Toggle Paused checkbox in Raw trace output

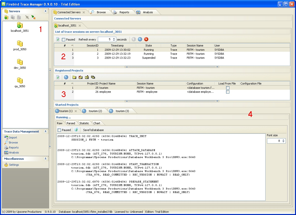coord(59,130)
